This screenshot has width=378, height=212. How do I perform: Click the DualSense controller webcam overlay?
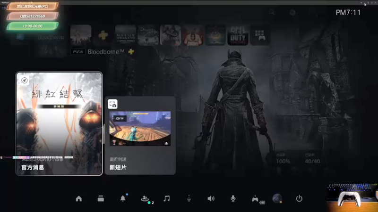tap(352, 198)
